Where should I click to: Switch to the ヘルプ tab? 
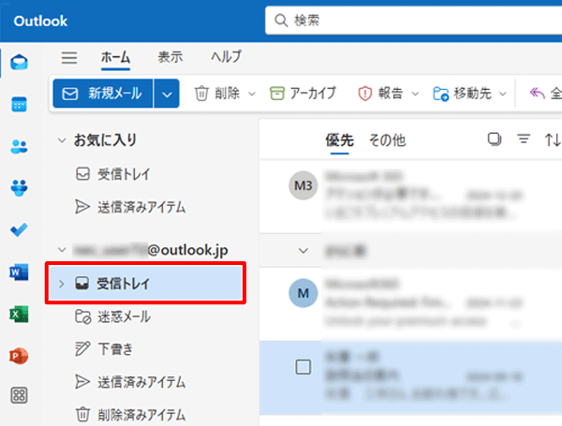pyautogui.click(x=226, y=57)
